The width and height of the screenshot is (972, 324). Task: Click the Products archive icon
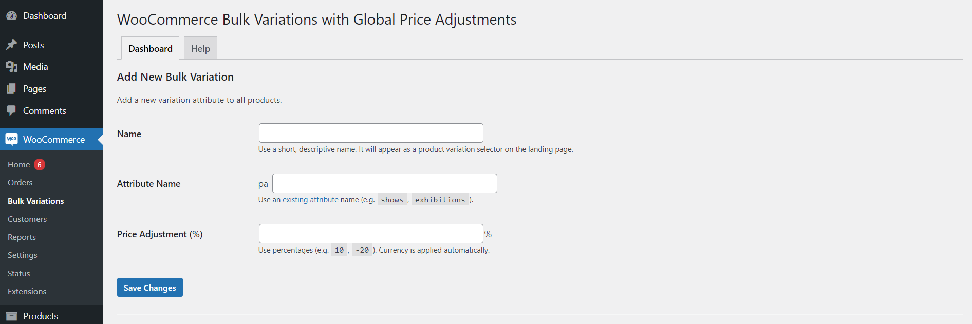coord(11,316)
